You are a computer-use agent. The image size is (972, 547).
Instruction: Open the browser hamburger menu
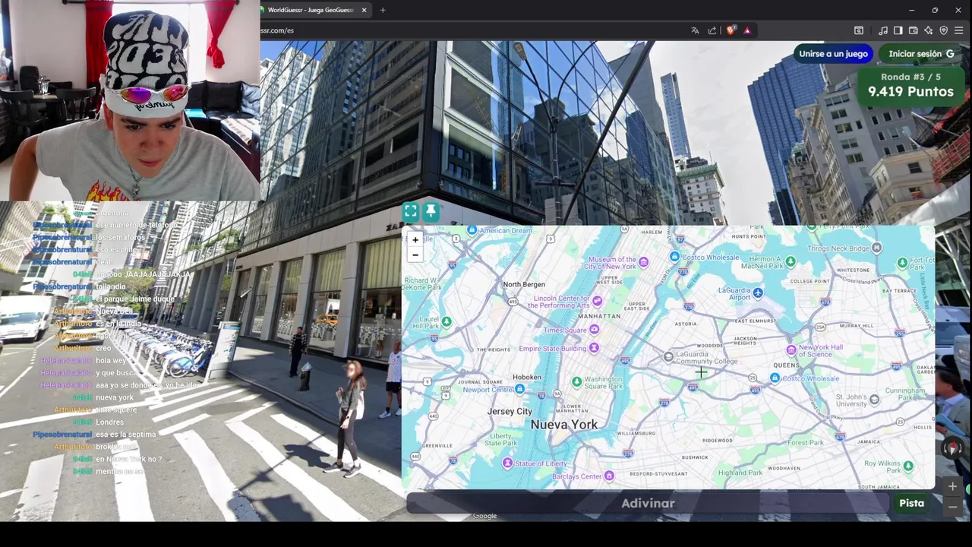(959, 30)
